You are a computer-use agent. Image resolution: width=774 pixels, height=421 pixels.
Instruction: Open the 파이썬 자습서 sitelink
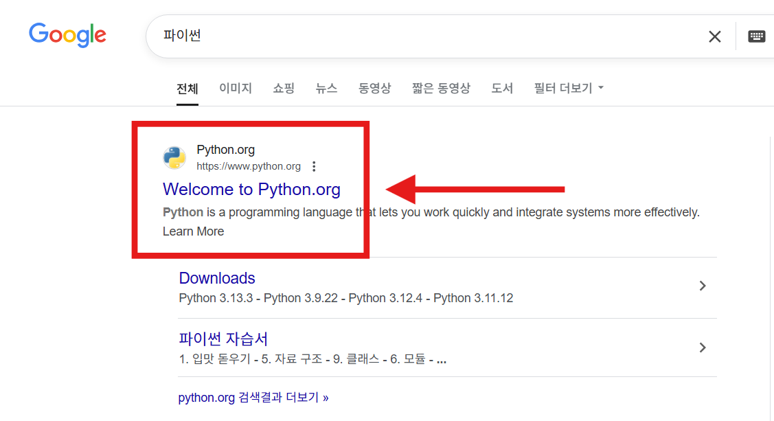coord(223,339)
